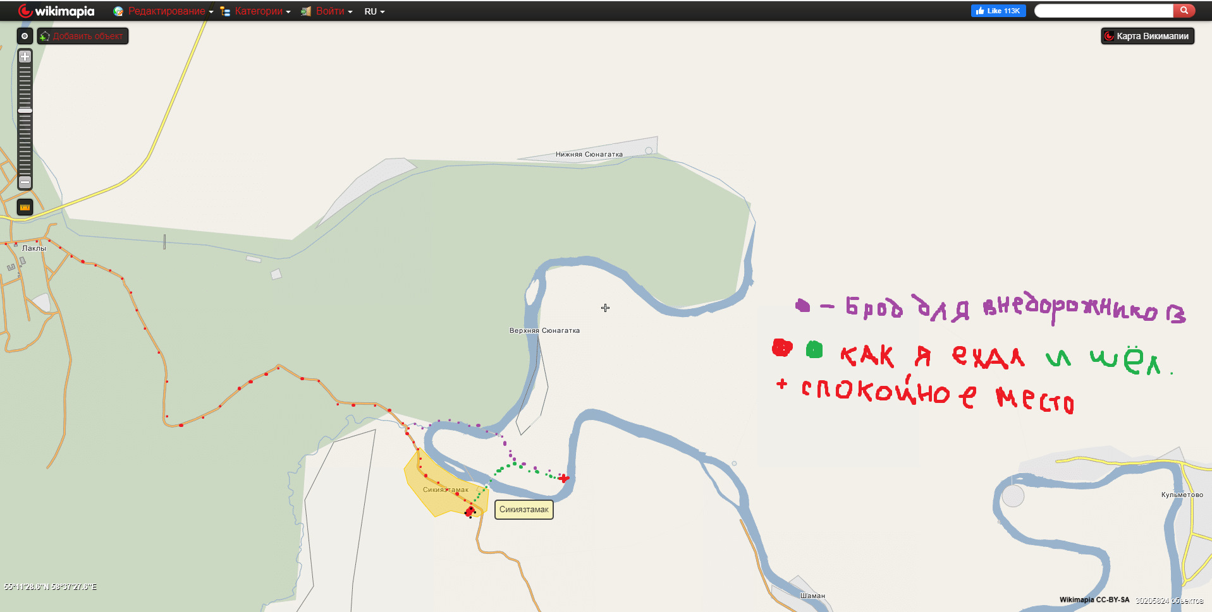Click the Редактирование menu icon

(118, 11)
